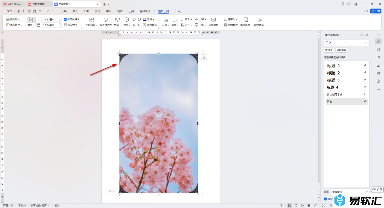Click the compress picture (压缩图片) button
The height and width of the screenshot is (208, 384).
pos(231,25)
